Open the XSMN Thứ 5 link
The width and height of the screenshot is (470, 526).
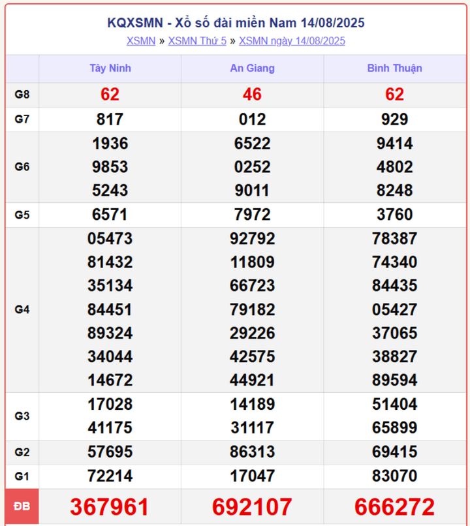tap(197, 41)
